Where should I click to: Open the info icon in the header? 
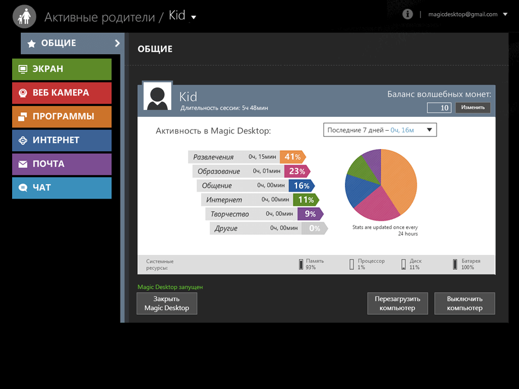point(408,14)
